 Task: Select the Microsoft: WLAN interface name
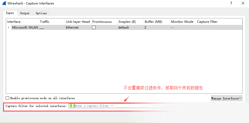point(25,28)
